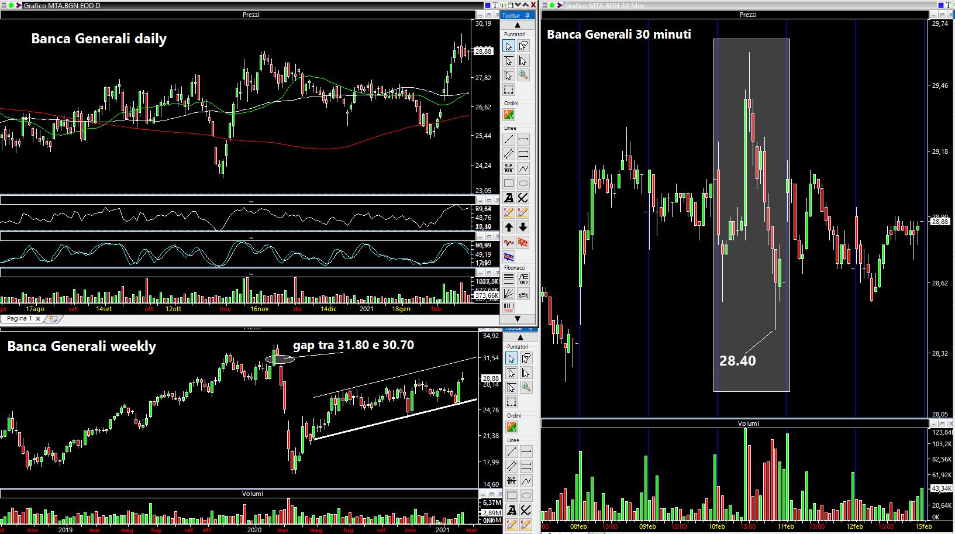This screenshot has height=534, width=955.
Task: Click the 43,34K volume value in 30 Min window
Action: [x=942, y=488]
